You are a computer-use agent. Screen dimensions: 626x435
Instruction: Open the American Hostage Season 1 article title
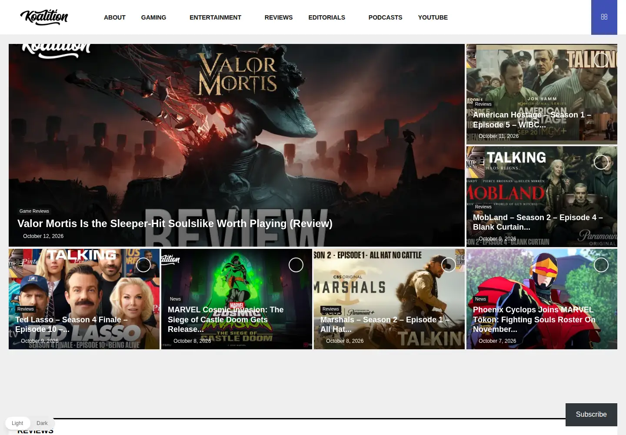[x=532, y=120]
